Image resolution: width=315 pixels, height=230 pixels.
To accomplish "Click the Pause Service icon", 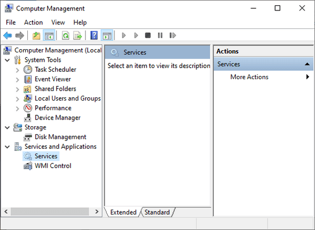I will tap(160, 36).
